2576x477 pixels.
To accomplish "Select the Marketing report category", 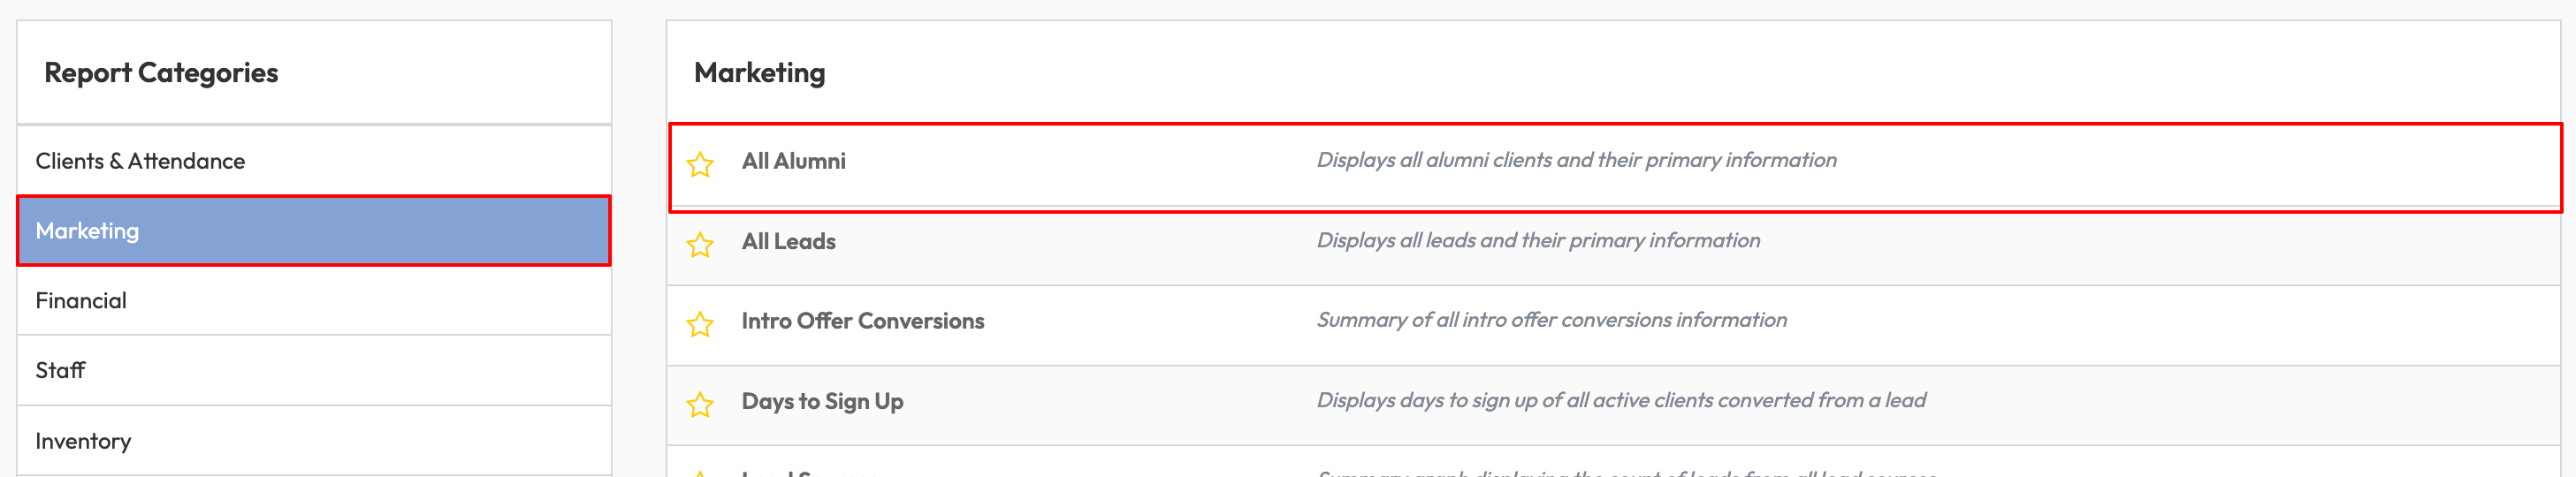I will (x=88, y=231).
